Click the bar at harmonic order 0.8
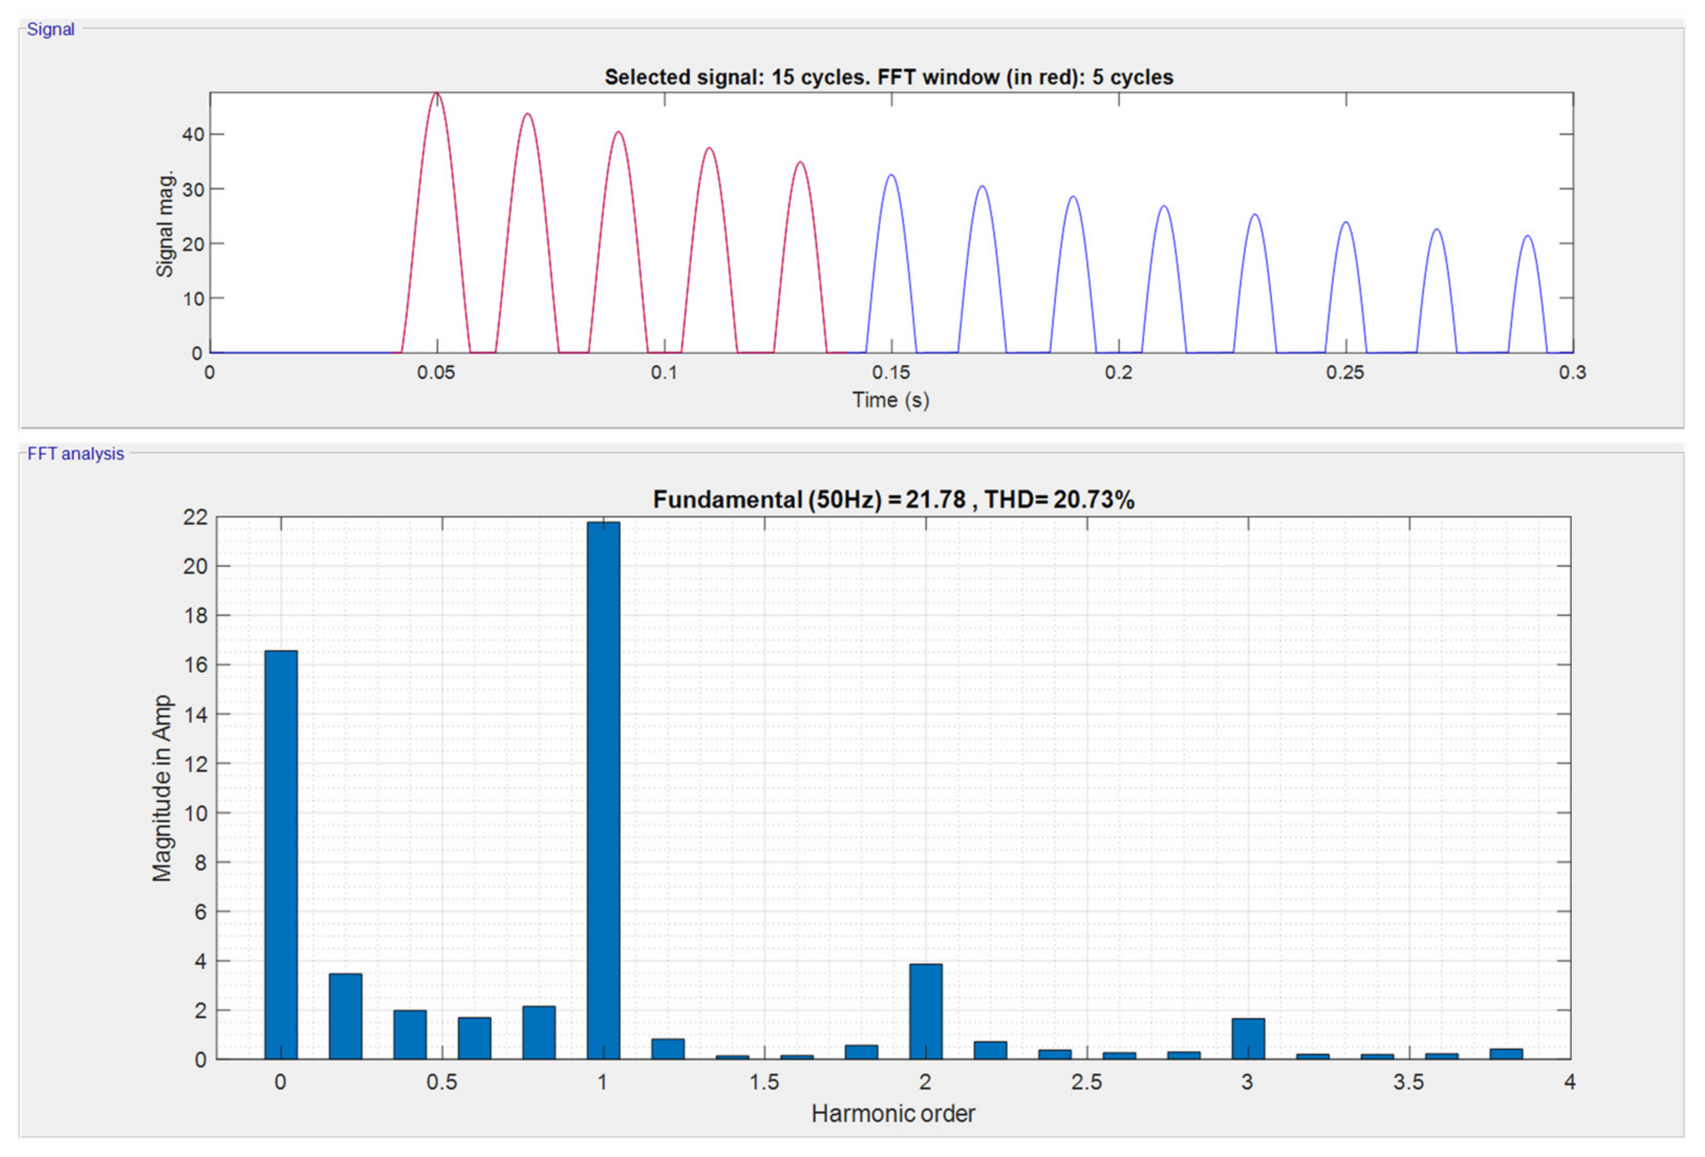The width and height of the screenshot is (1705, 1157). pyautogui.click(x=538, y=1032)
